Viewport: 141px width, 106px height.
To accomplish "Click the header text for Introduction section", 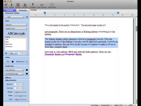I will click(75, 25).
